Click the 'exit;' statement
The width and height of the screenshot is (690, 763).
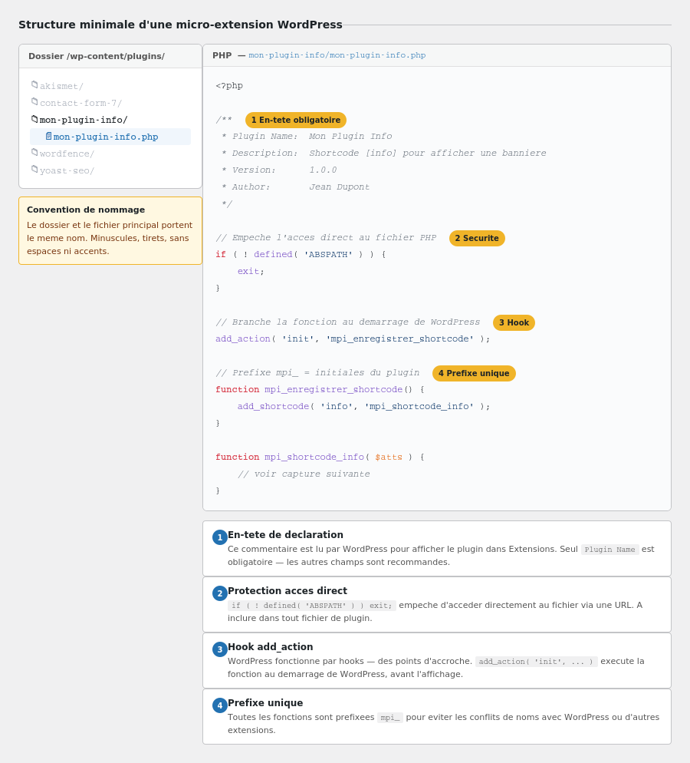[251, 272]
